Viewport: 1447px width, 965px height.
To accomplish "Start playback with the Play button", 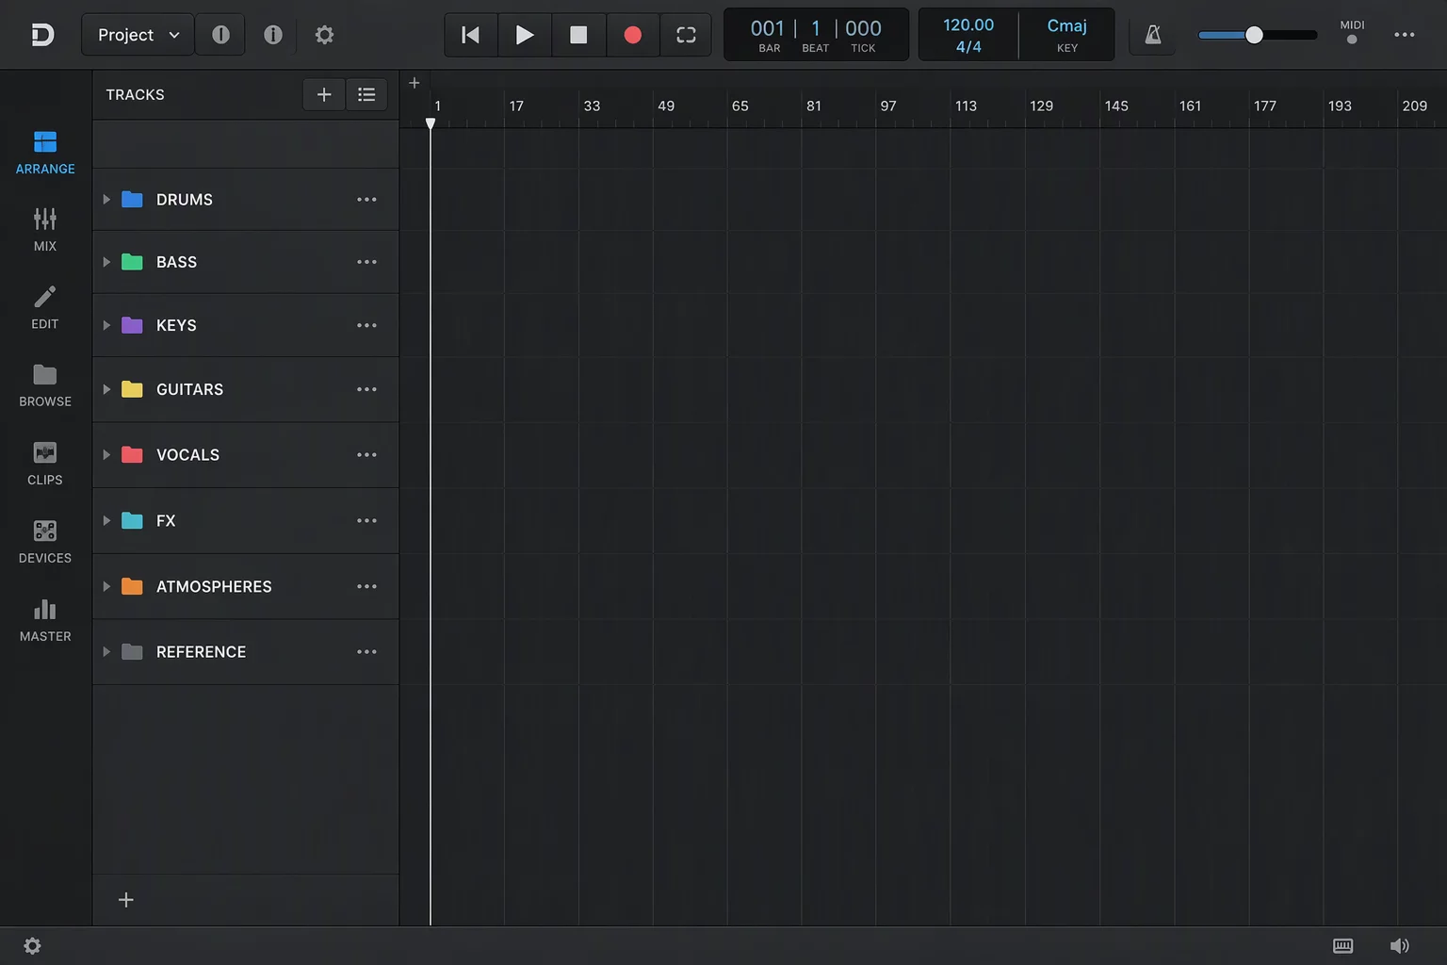I will [525, 35].
